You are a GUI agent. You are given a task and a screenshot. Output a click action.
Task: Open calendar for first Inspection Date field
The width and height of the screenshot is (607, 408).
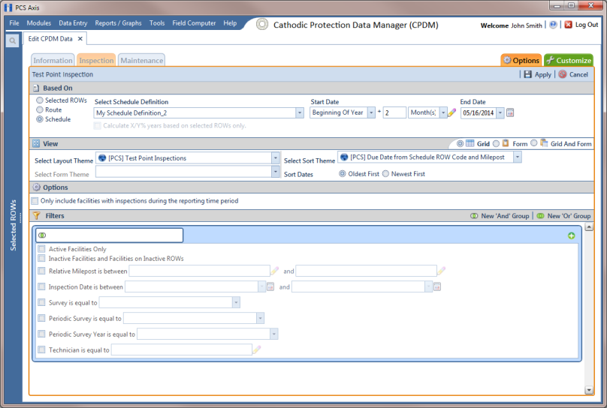click(270, 286)
